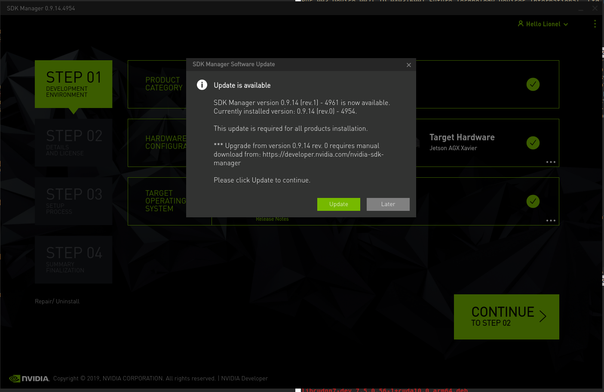
Task: Click the user profile icon
Action: 521,24
